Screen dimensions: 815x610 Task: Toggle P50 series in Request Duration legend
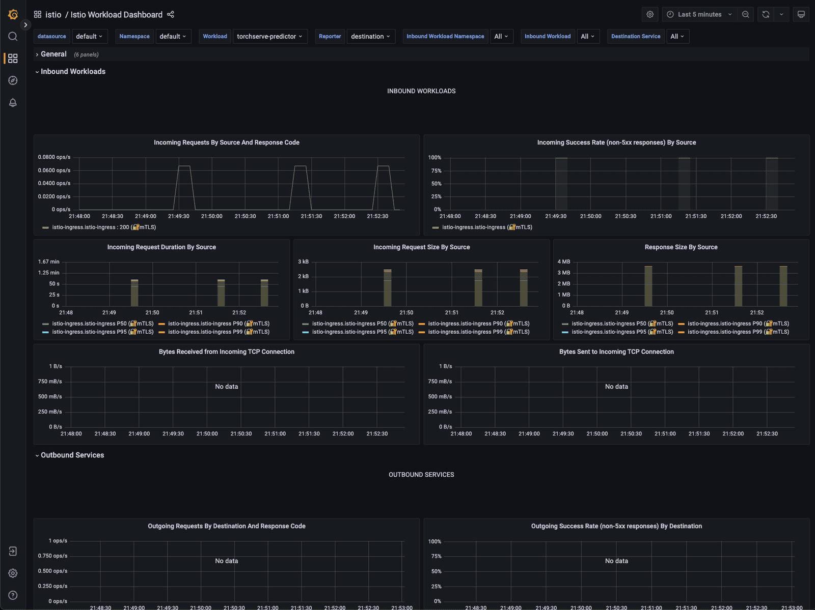tap(103, 324)
